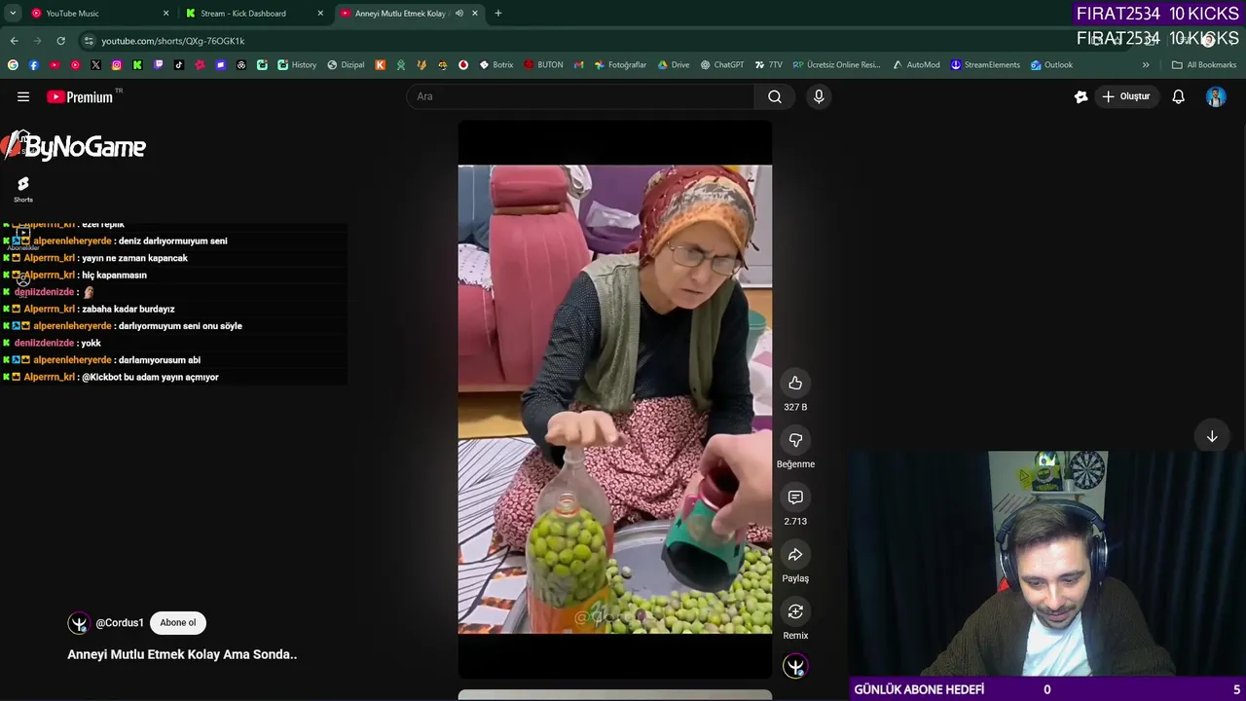Screen dimensions: 1246x701
Task: Click chat message 'yayın ne zaman kapancak'
Action: (134, 258)
